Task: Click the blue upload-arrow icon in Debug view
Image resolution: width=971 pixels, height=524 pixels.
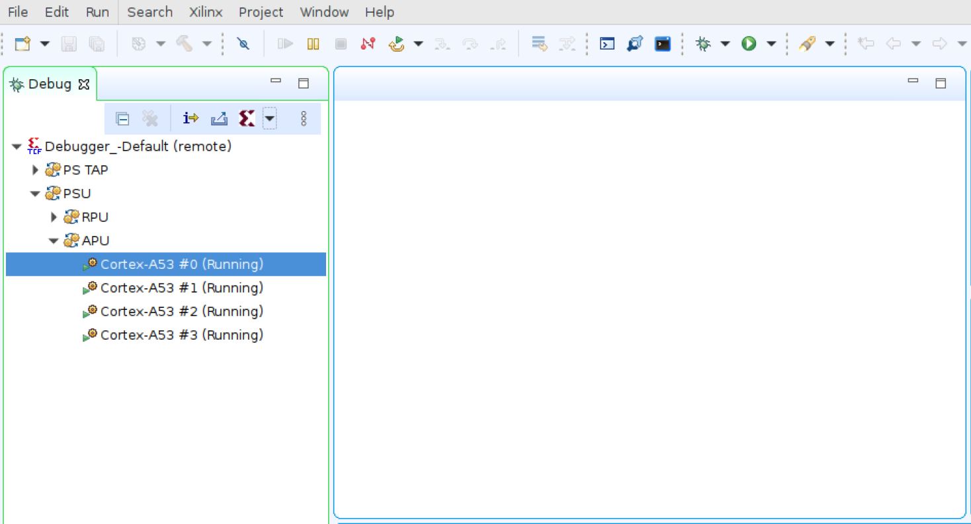Action: tap(219, 119)
